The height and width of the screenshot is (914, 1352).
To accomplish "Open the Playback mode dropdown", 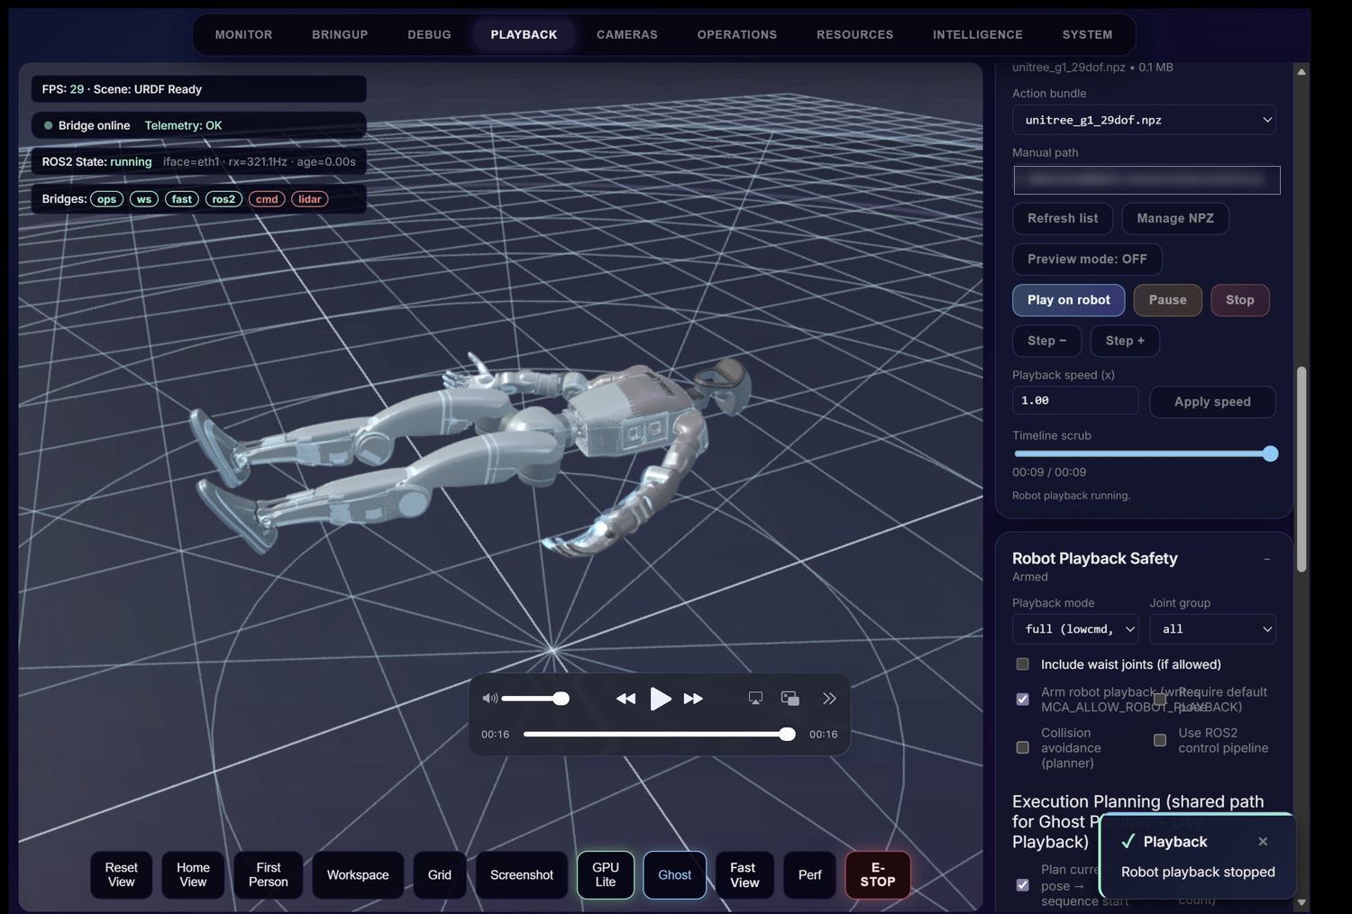I will pyautogui.click(x=1075, y=629).
